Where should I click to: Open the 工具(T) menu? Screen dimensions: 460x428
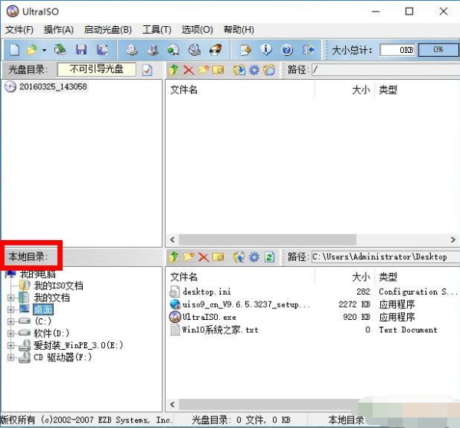[x=156, y=30]
